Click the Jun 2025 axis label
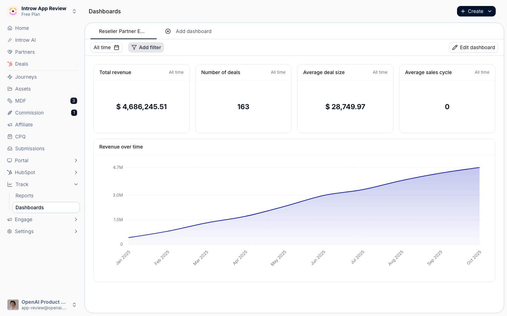Viewport: 507px width, 316px height. pyautogui.click(x=318, y=257)
